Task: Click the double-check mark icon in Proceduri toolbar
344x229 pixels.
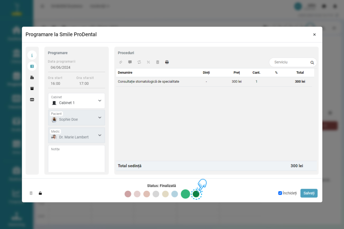Action: [121, 62]
